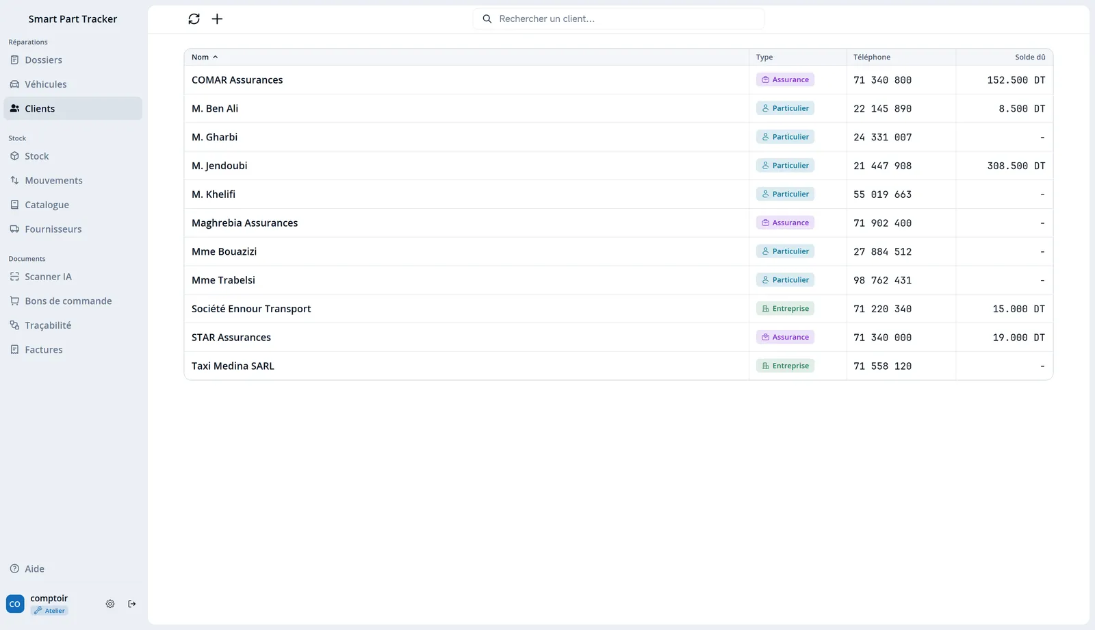Screen dimensions: 1095x630
Task: Sort table by Type column header
Action: [x=764, y=58]
